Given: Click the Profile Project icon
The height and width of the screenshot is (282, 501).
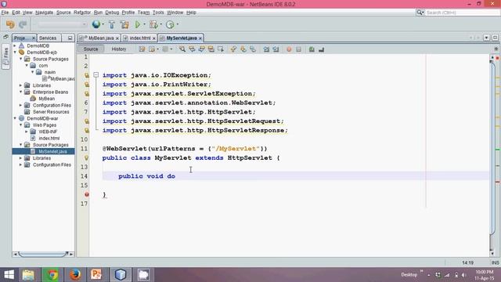Looking at the screenshot, I should 170,24.
